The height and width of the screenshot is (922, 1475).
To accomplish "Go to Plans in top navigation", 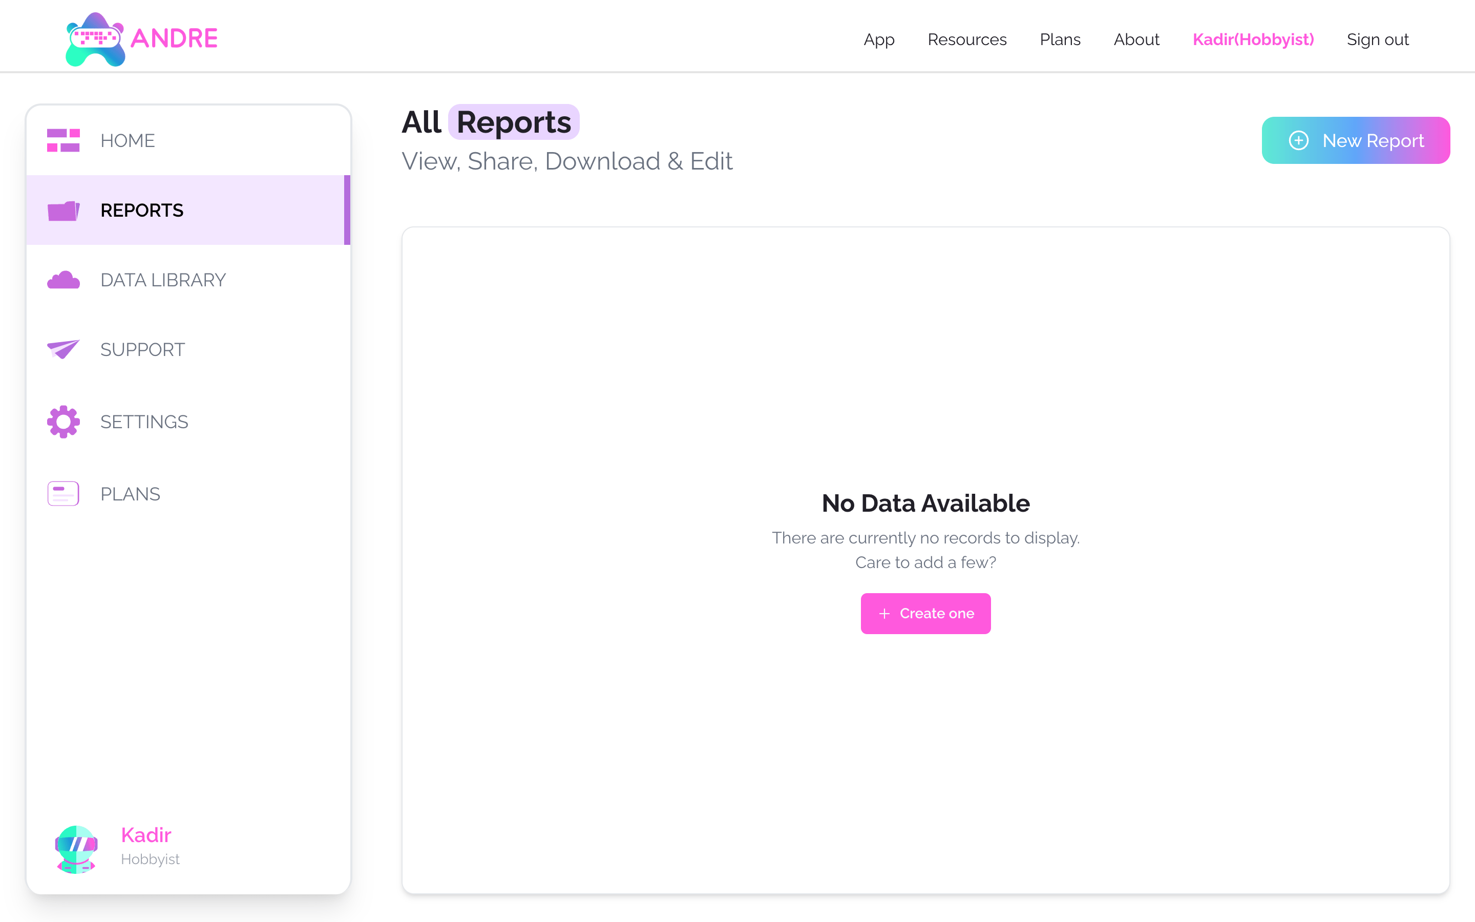I will coord(1060,39).
